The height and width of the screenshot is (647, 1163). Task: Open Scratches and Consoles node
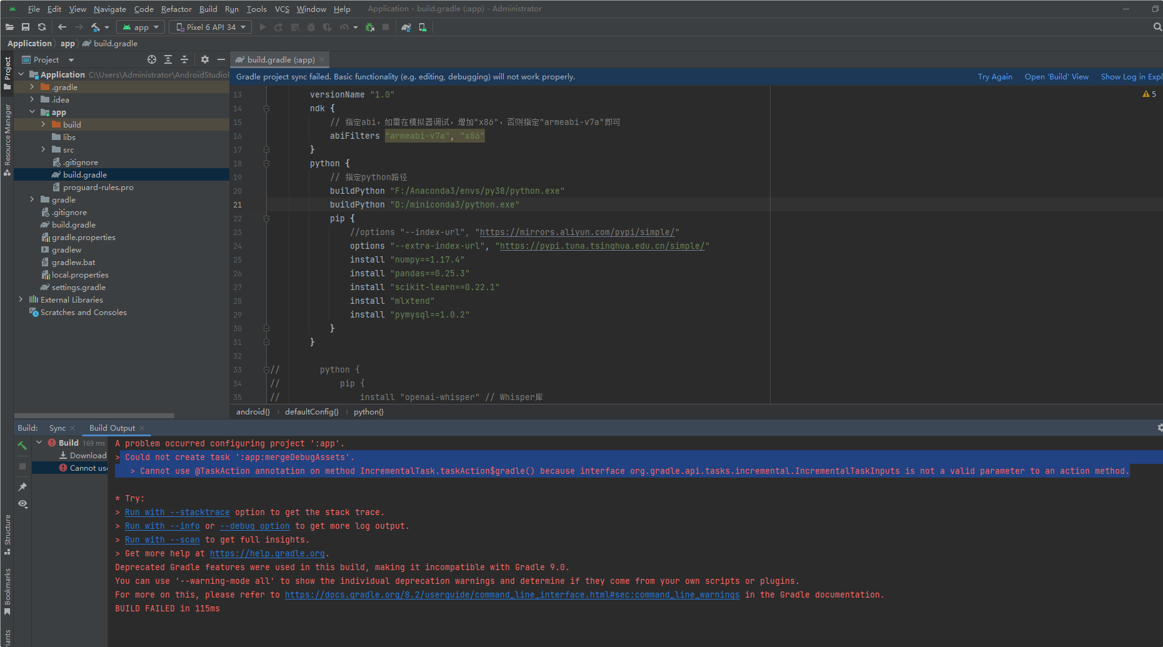coord(83,312)
